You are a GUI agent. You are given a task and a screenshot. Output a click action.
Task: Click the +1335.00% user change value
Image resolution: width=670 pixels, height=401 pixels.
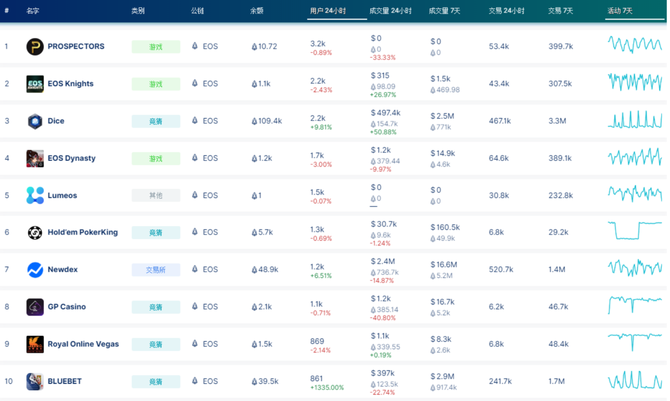pos(327,388)
